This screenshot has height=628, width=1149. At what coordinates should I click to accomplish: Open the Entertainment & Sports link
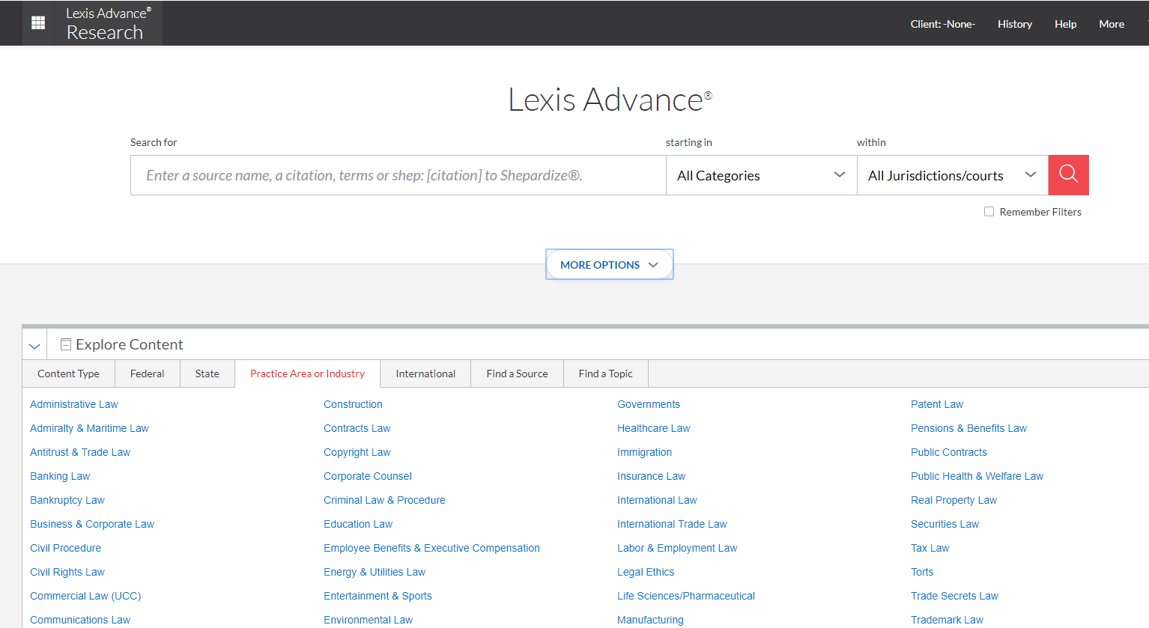[378, 596]
